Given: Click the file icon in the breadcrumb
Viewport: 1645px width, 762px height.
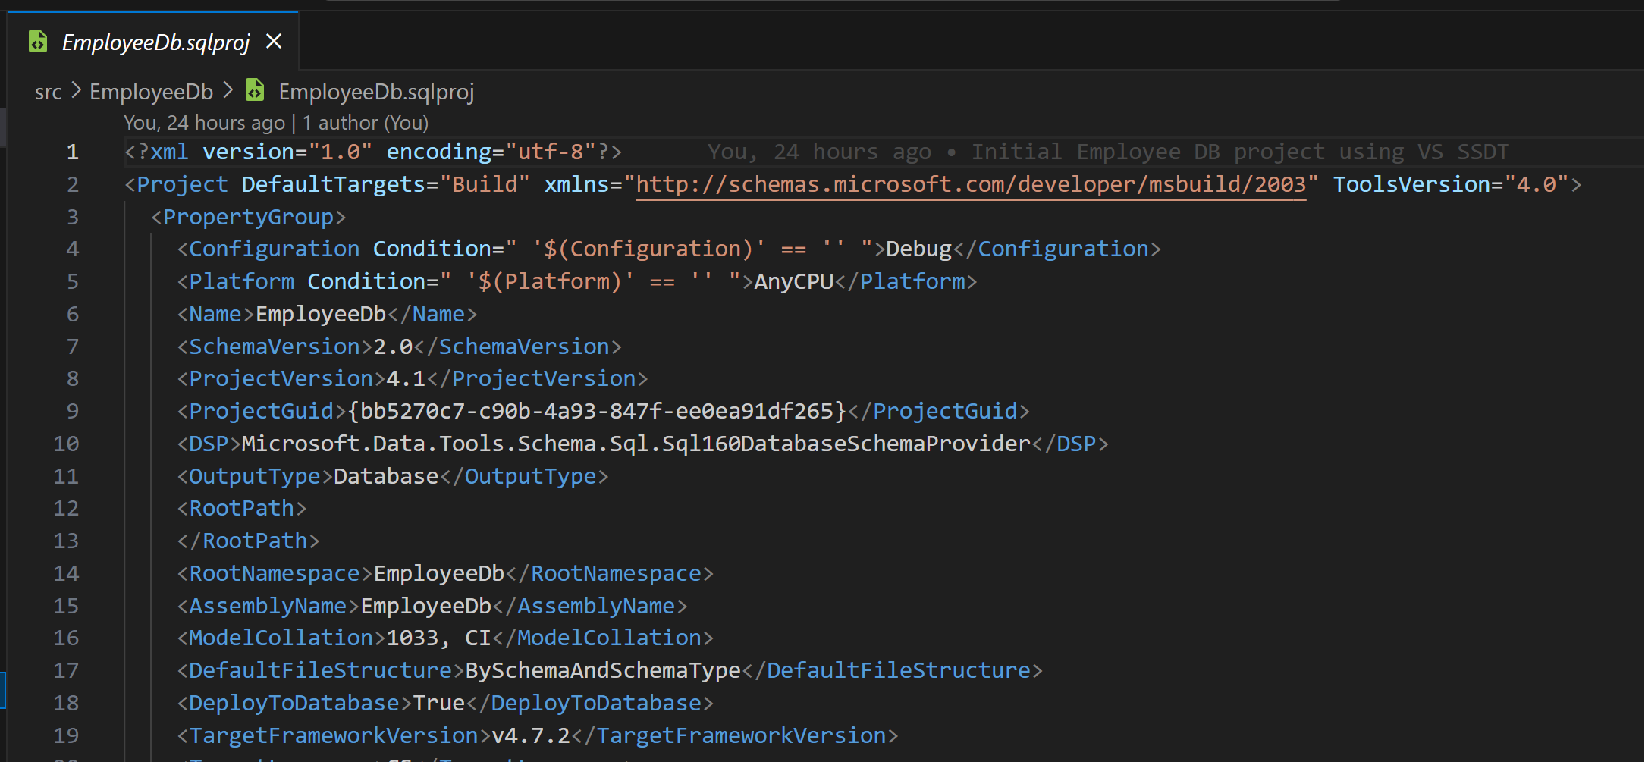Looking at the screenshot, I should [x=256, y=91].
